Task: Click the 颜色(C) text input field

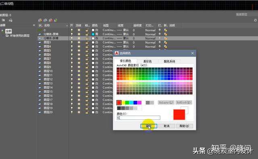Action: coord(138,118)
